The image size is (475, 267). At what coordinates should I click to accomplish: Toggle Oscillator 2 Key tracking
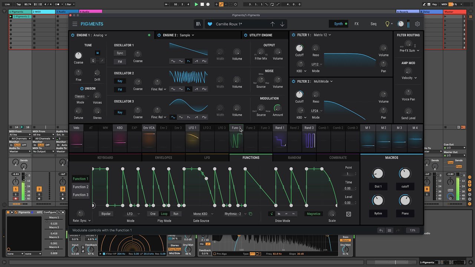120,81
